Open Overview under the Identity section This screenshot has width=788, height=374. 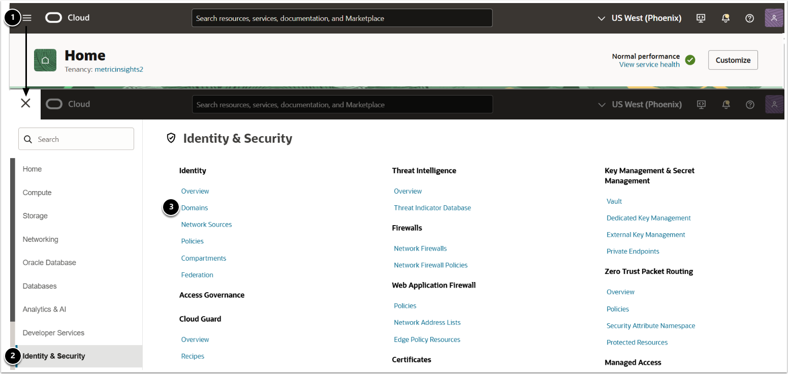click(x=195, y=191)
